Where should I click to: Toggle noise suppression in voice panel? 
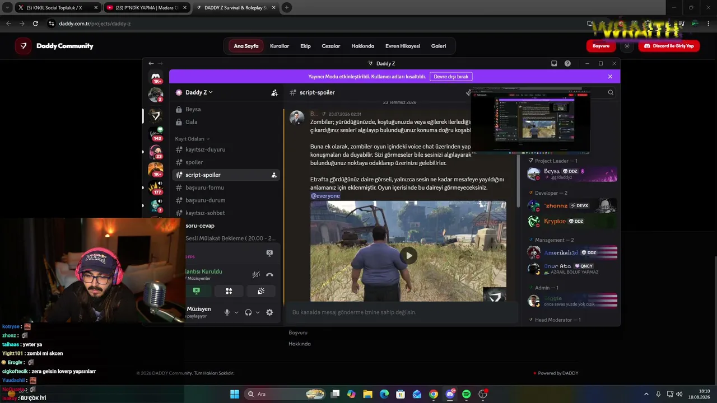pos(256,275)
